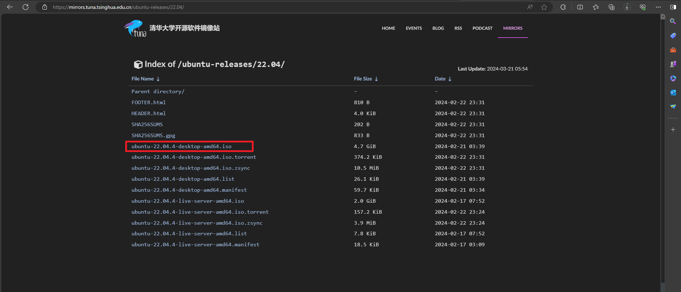Image resolution: width=681 pixels, height=292 pixels.
Task: Sort listing by File Name
Action: click(x=145, y=79)
